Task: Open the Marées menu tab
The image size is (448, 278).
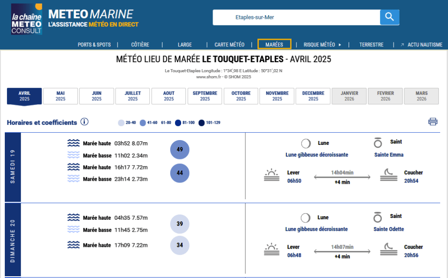Action: point(274,44)
